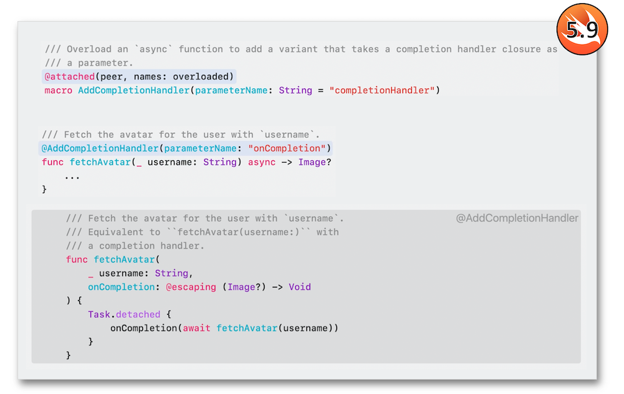The height and width of the screenshot is (394, 624).
Task: Click the @attached keyword in the macro declaration
Action: click(69, 76)
